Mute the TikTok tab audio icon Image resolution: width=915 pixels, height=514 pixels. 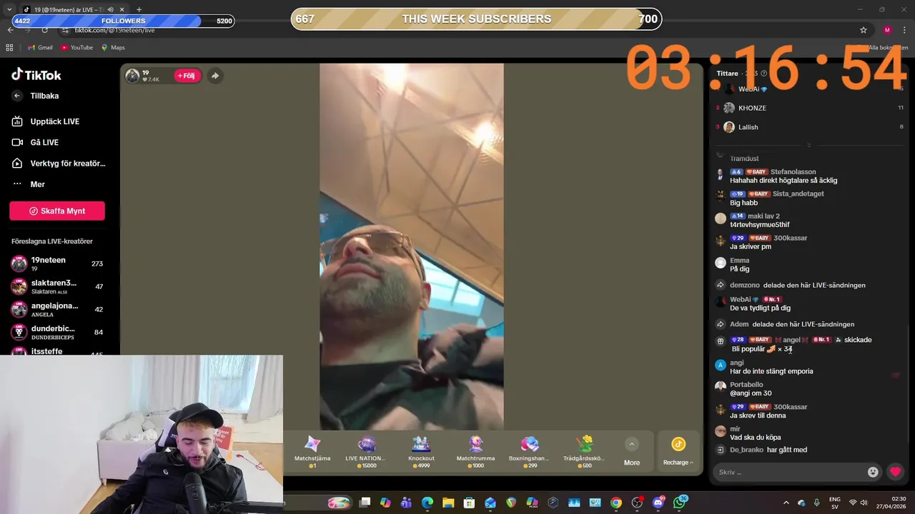coord(110,9)
